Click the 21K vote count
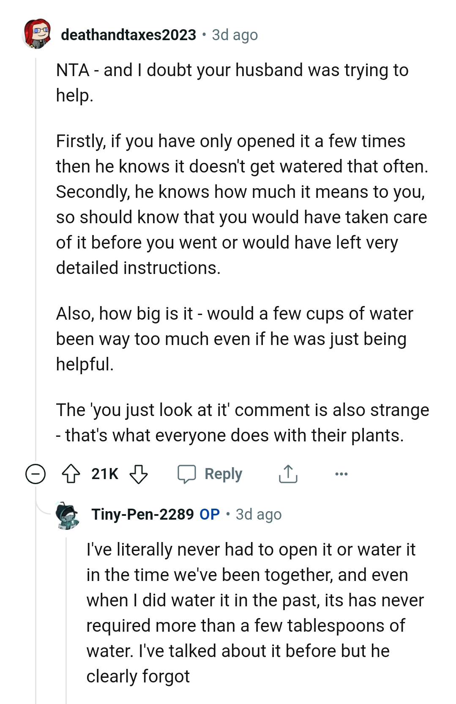Screen dimensions: 456x704 [104, 474]
